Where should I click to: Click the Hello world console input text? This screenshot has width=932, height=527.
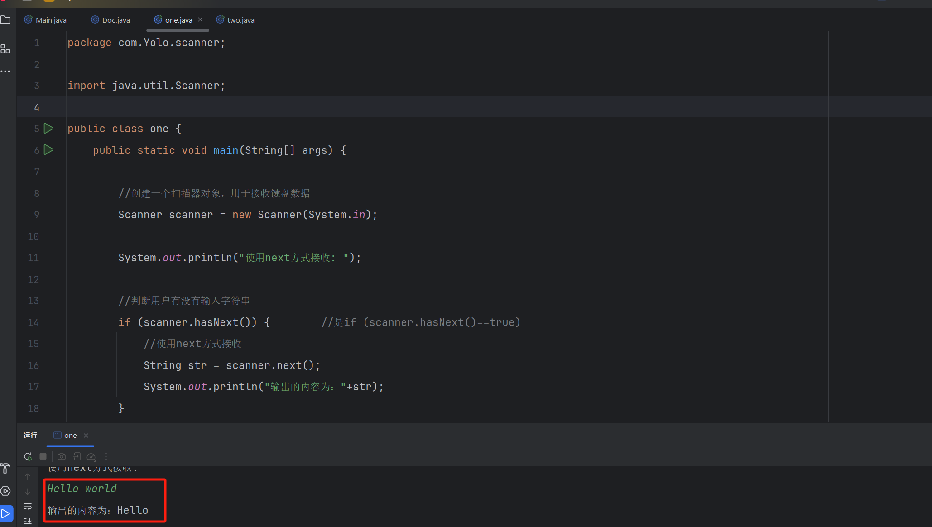pos(82,489)
